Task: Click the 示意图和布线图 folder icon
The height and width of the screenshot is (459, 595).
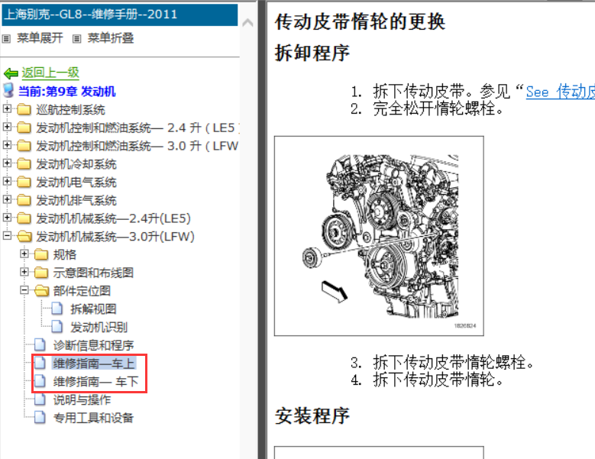Action: pos(41,273)
